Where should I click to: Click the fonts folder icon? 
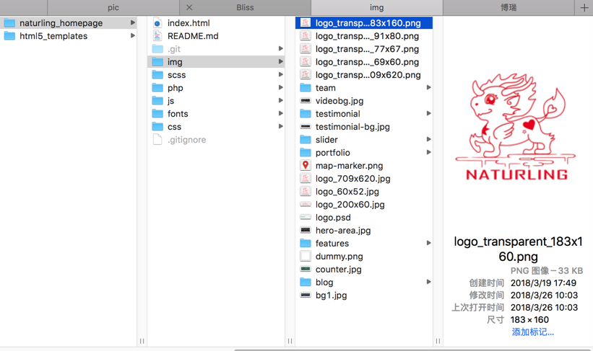point(157,114)
